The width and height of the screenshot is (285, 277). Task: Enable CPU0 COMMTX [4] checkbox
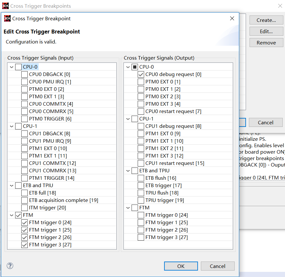25,104
